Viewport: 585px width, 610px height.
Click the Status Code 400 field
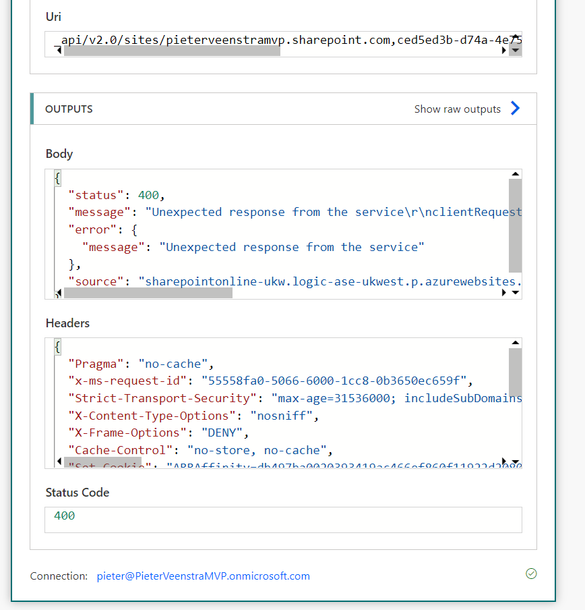pyautogui.click(x=283, y=520)
